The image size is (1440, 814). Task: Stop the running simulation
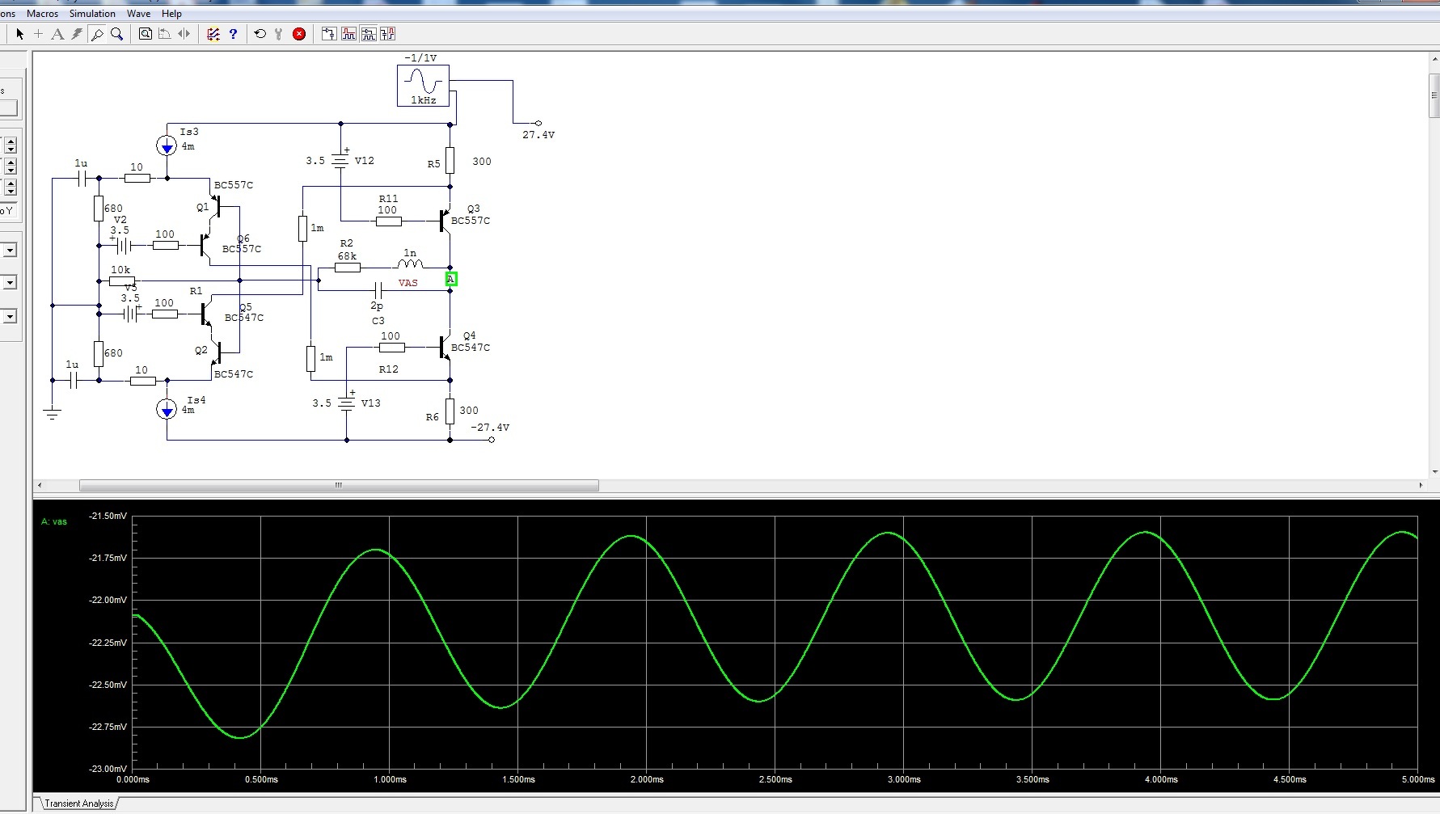pos(299,34)
